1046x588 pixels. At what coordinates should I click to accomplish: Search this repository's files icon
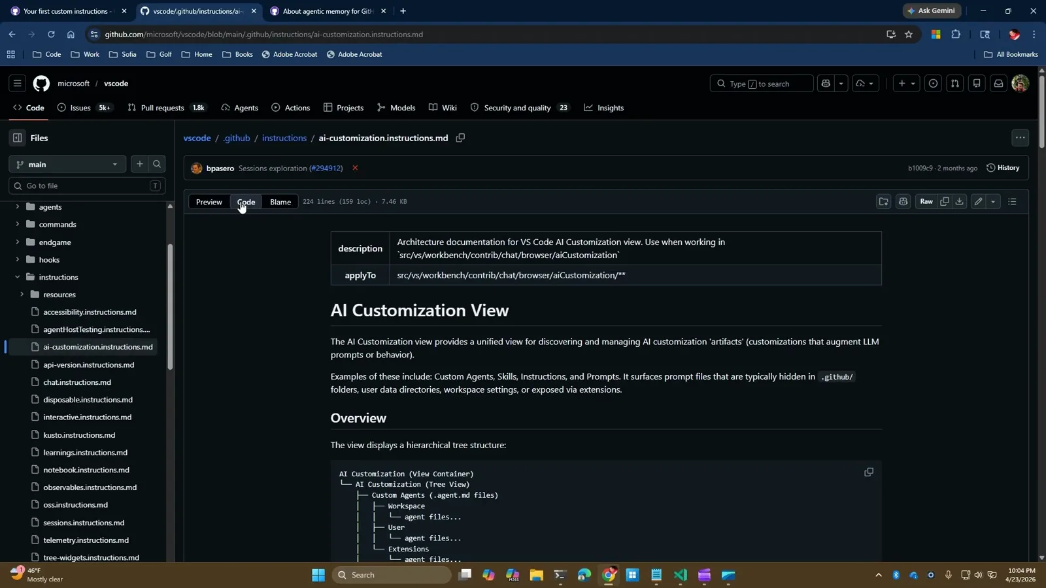157,164
